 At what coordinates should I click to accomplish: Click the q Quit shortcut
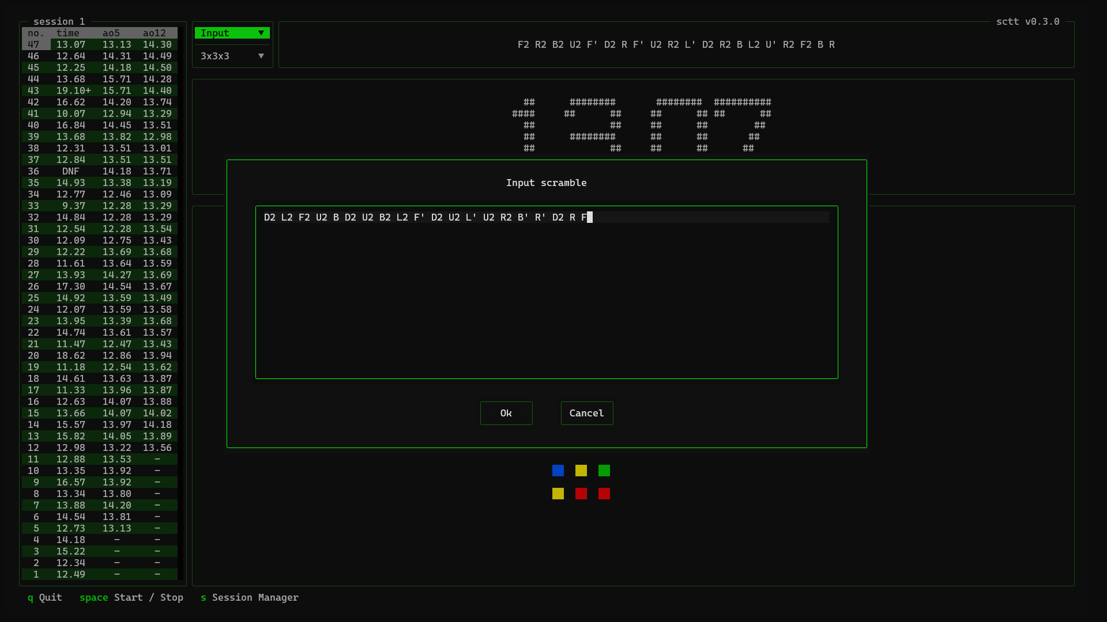pos(44,597)
